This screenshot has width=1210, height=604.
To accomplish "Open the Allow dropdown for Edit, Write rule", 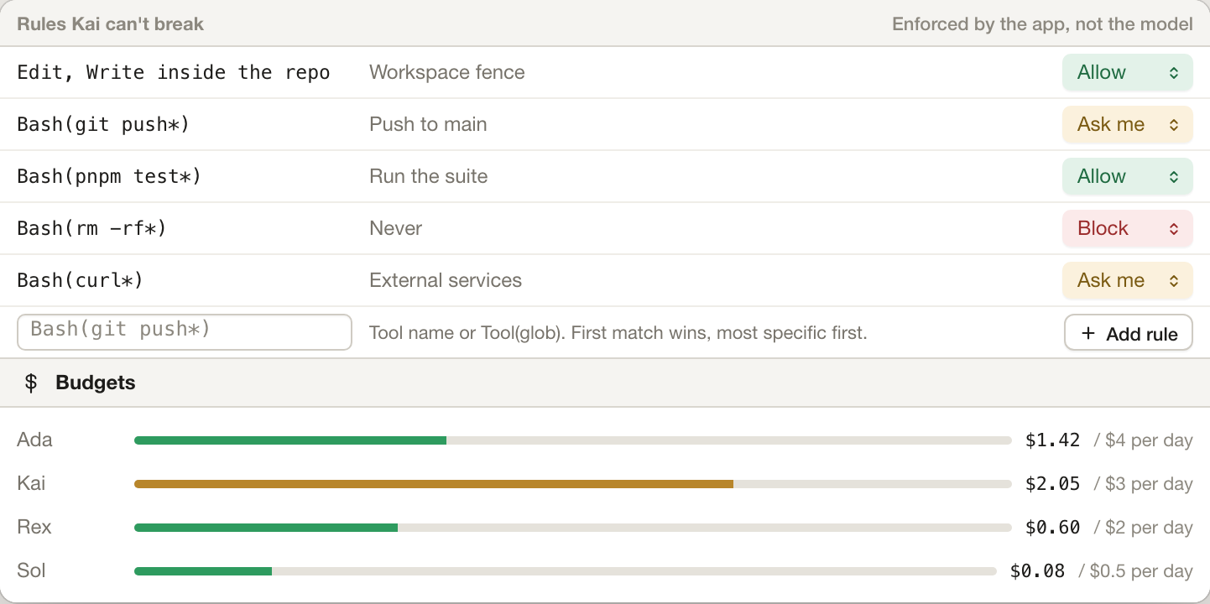I will click(x=1127, y=72).
